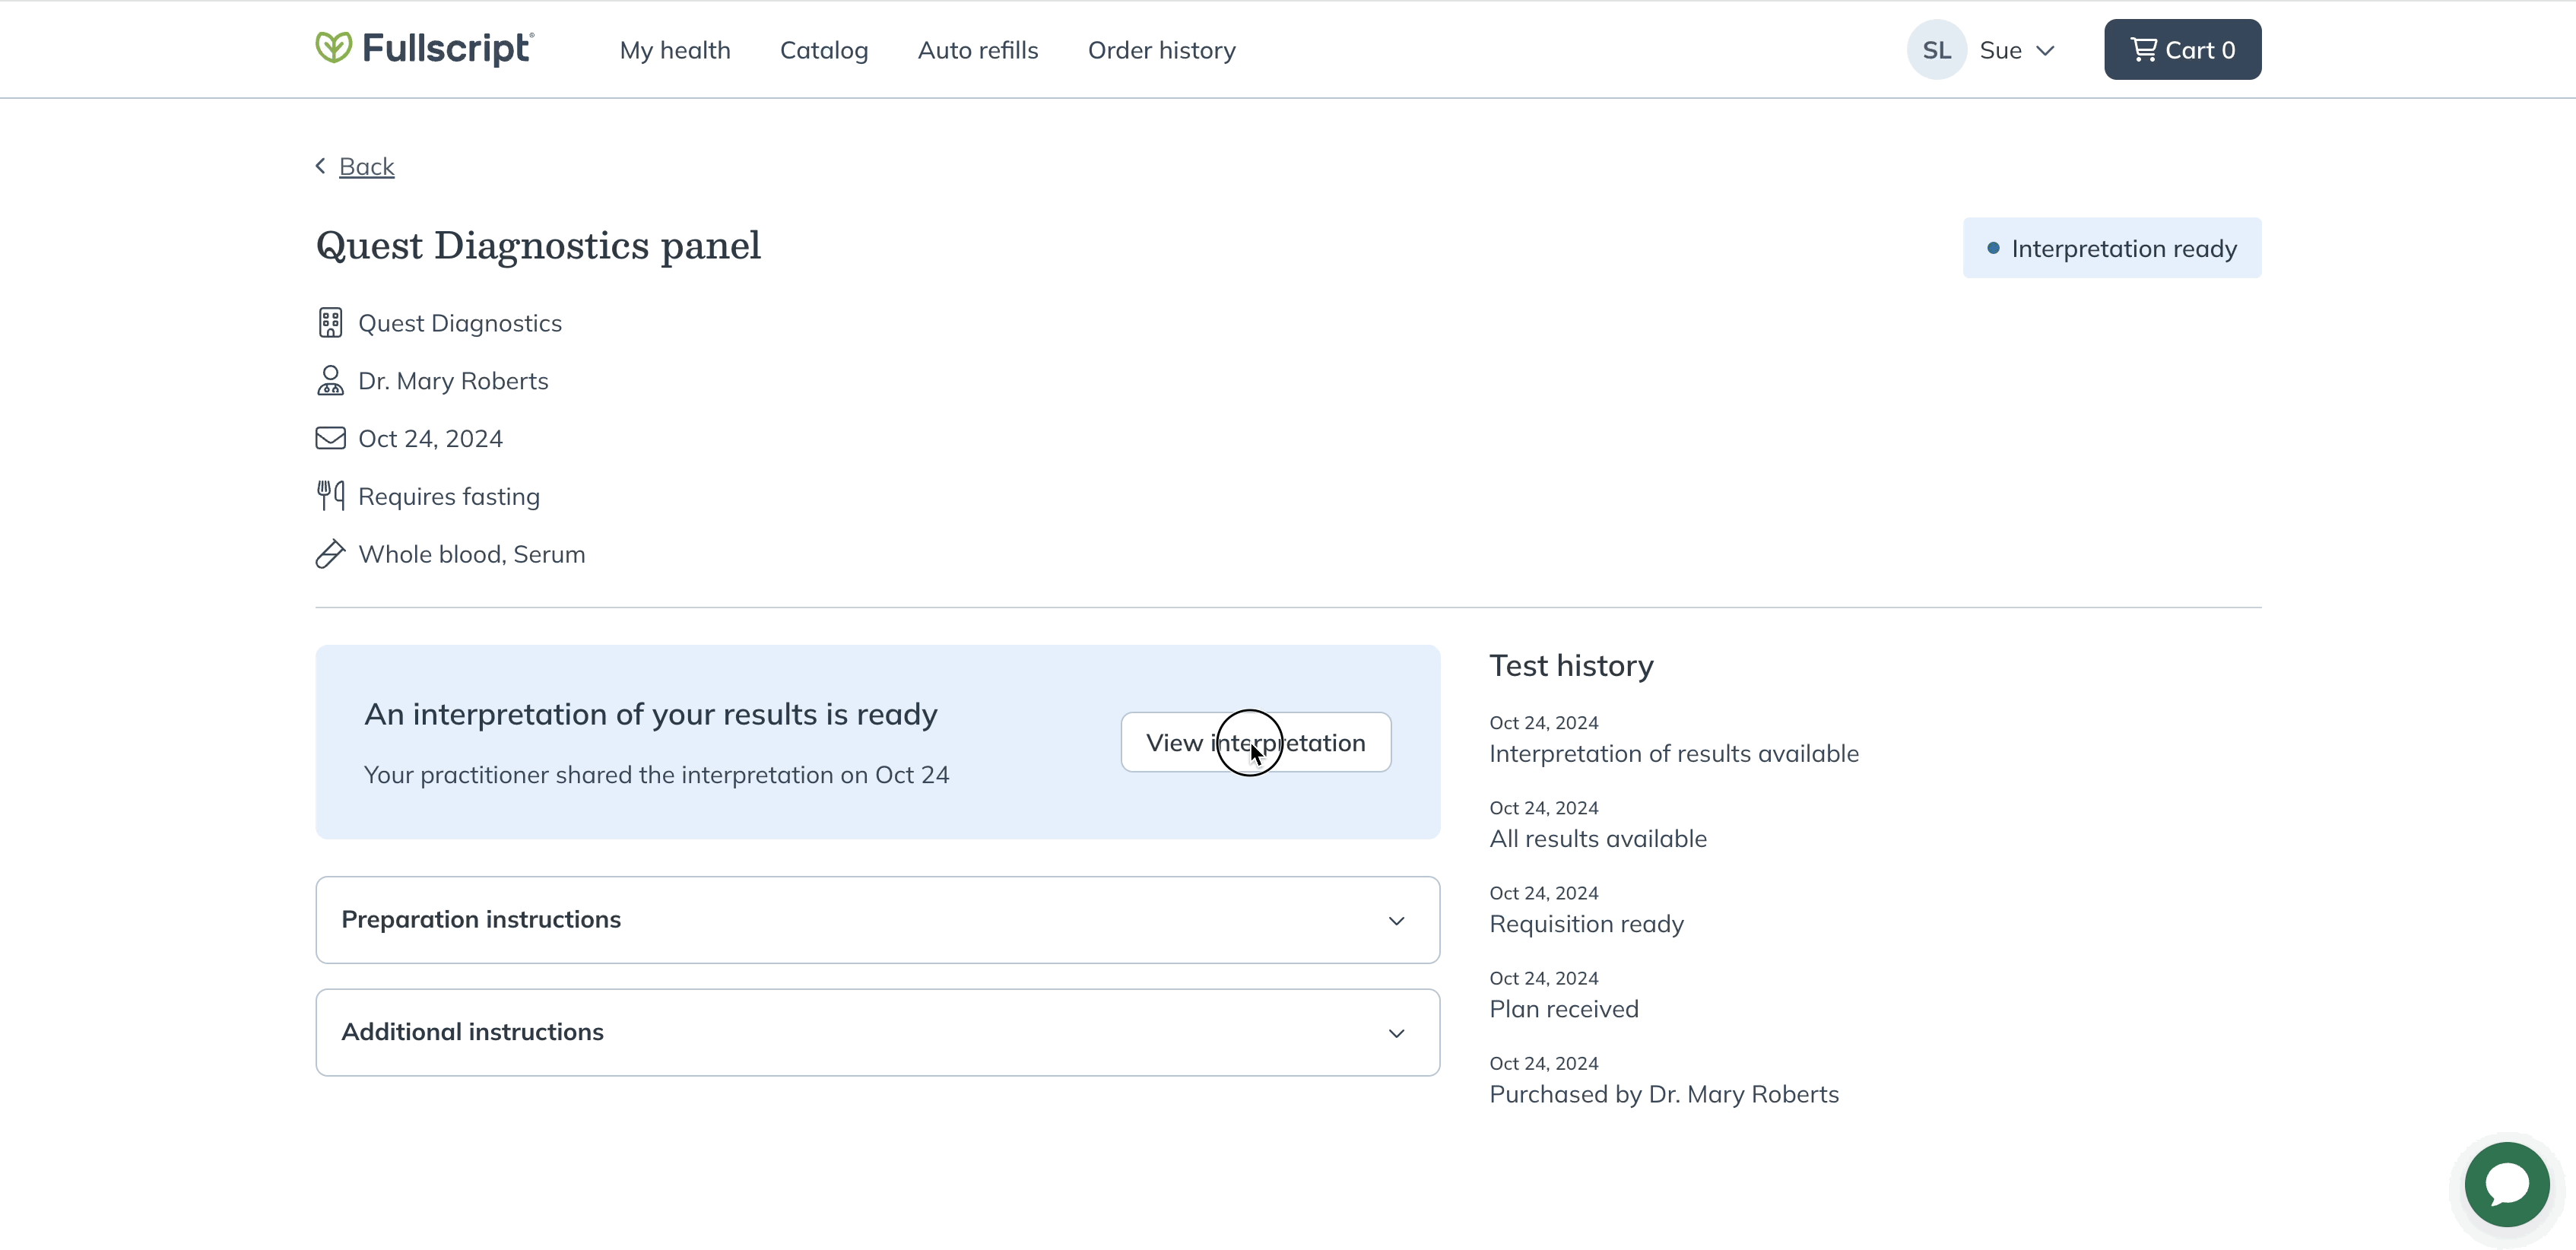
Task: Click the back arrow chevron icon
Action: [x=321, y=166]
